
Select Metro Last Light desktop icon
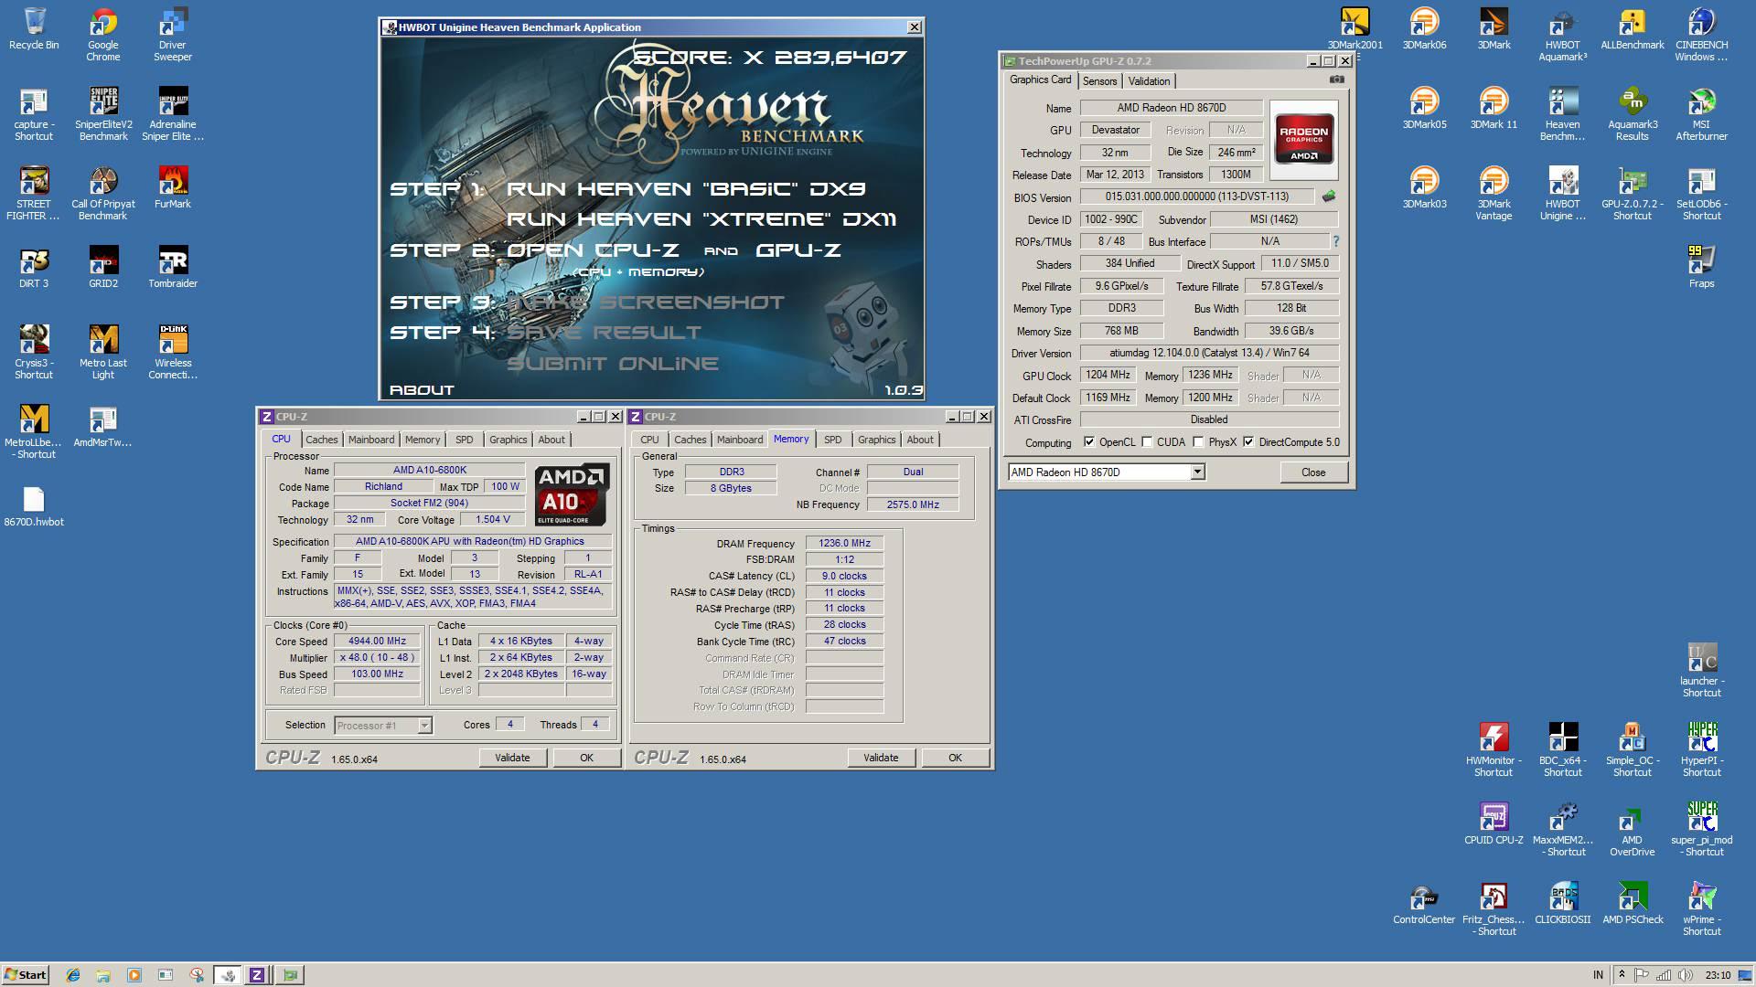[x=103, y=353]
